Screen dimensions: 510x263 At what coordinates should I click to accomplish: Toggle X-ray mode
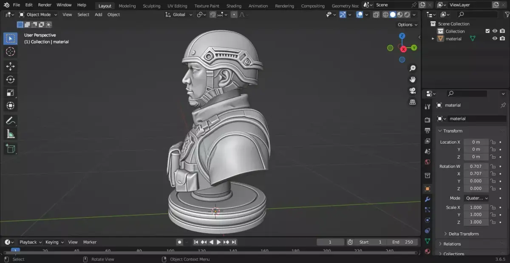(376, 14)
